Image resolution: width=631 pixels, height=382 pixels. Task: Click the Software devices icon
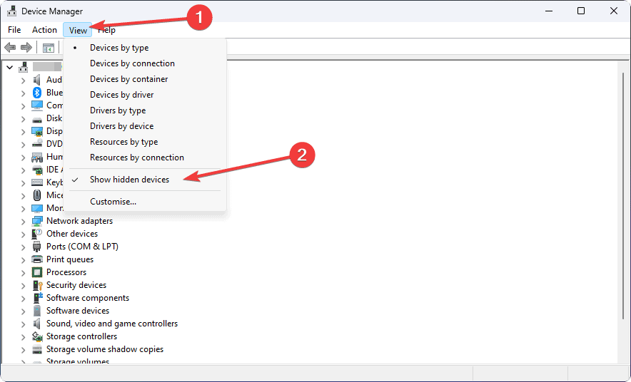[37, 311]
